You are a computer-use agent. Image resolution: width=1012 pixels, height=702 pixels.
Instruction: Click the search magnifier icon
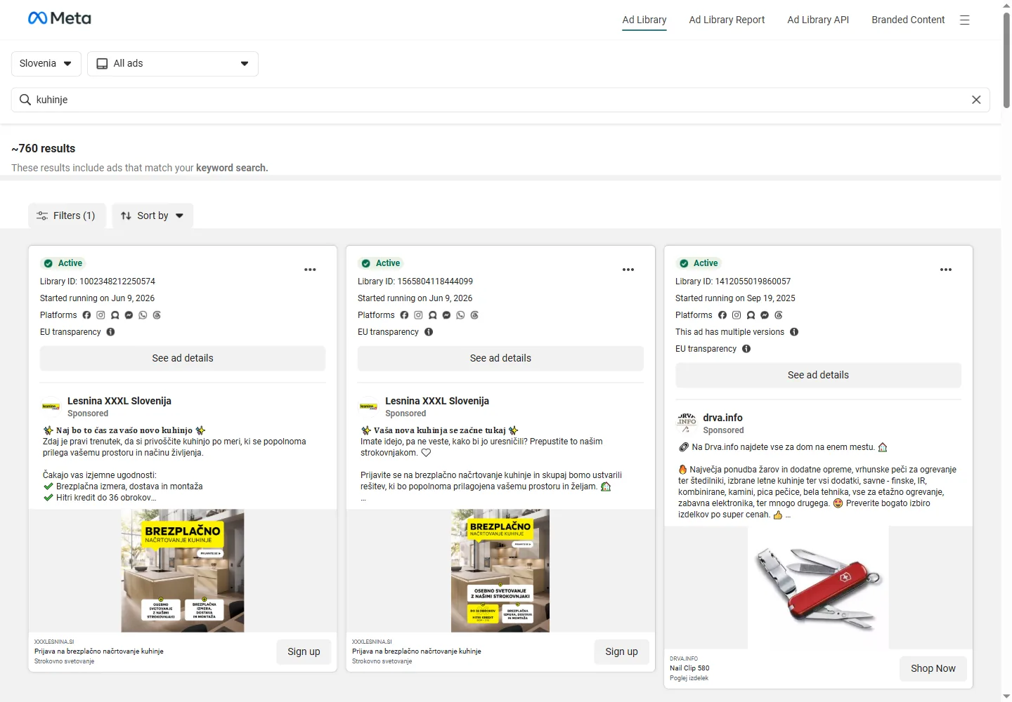click(25, 100)
